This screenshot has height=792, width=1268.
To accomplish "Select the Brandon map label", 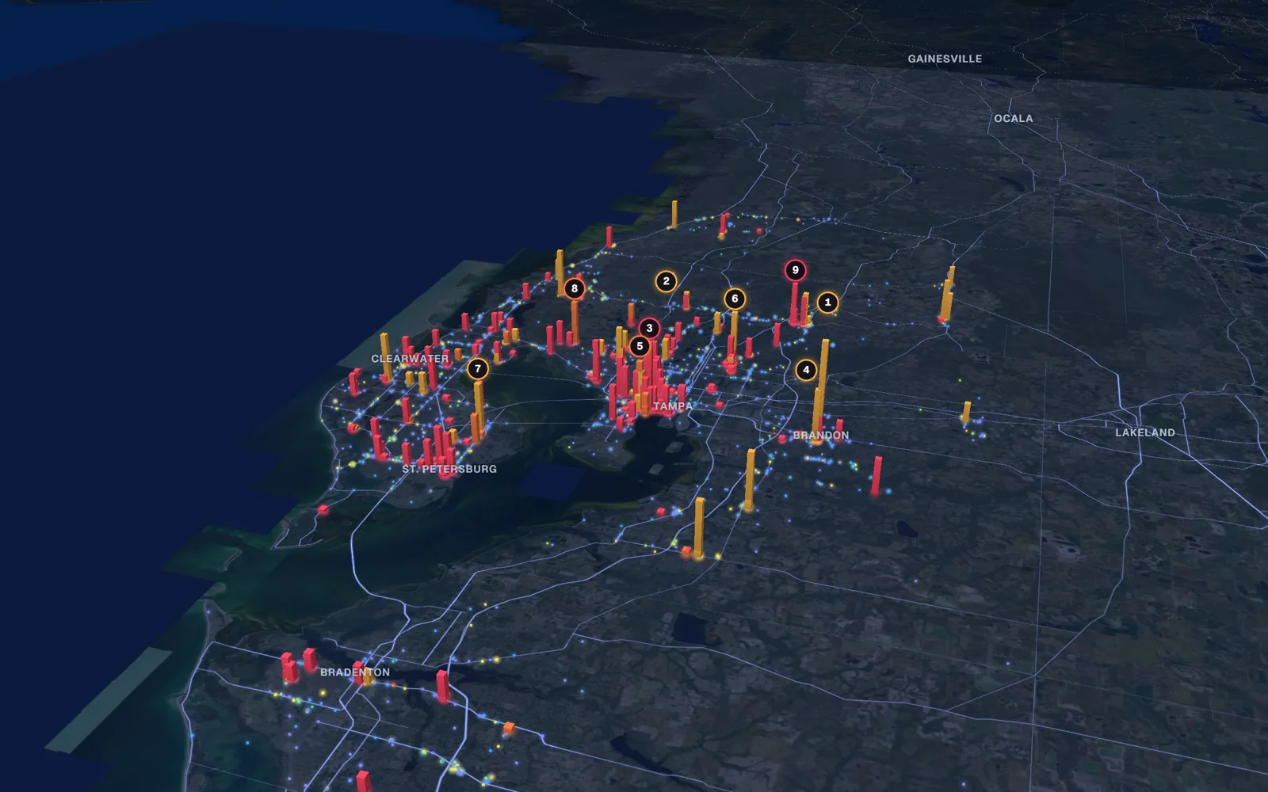I will (x=821, y=435).
